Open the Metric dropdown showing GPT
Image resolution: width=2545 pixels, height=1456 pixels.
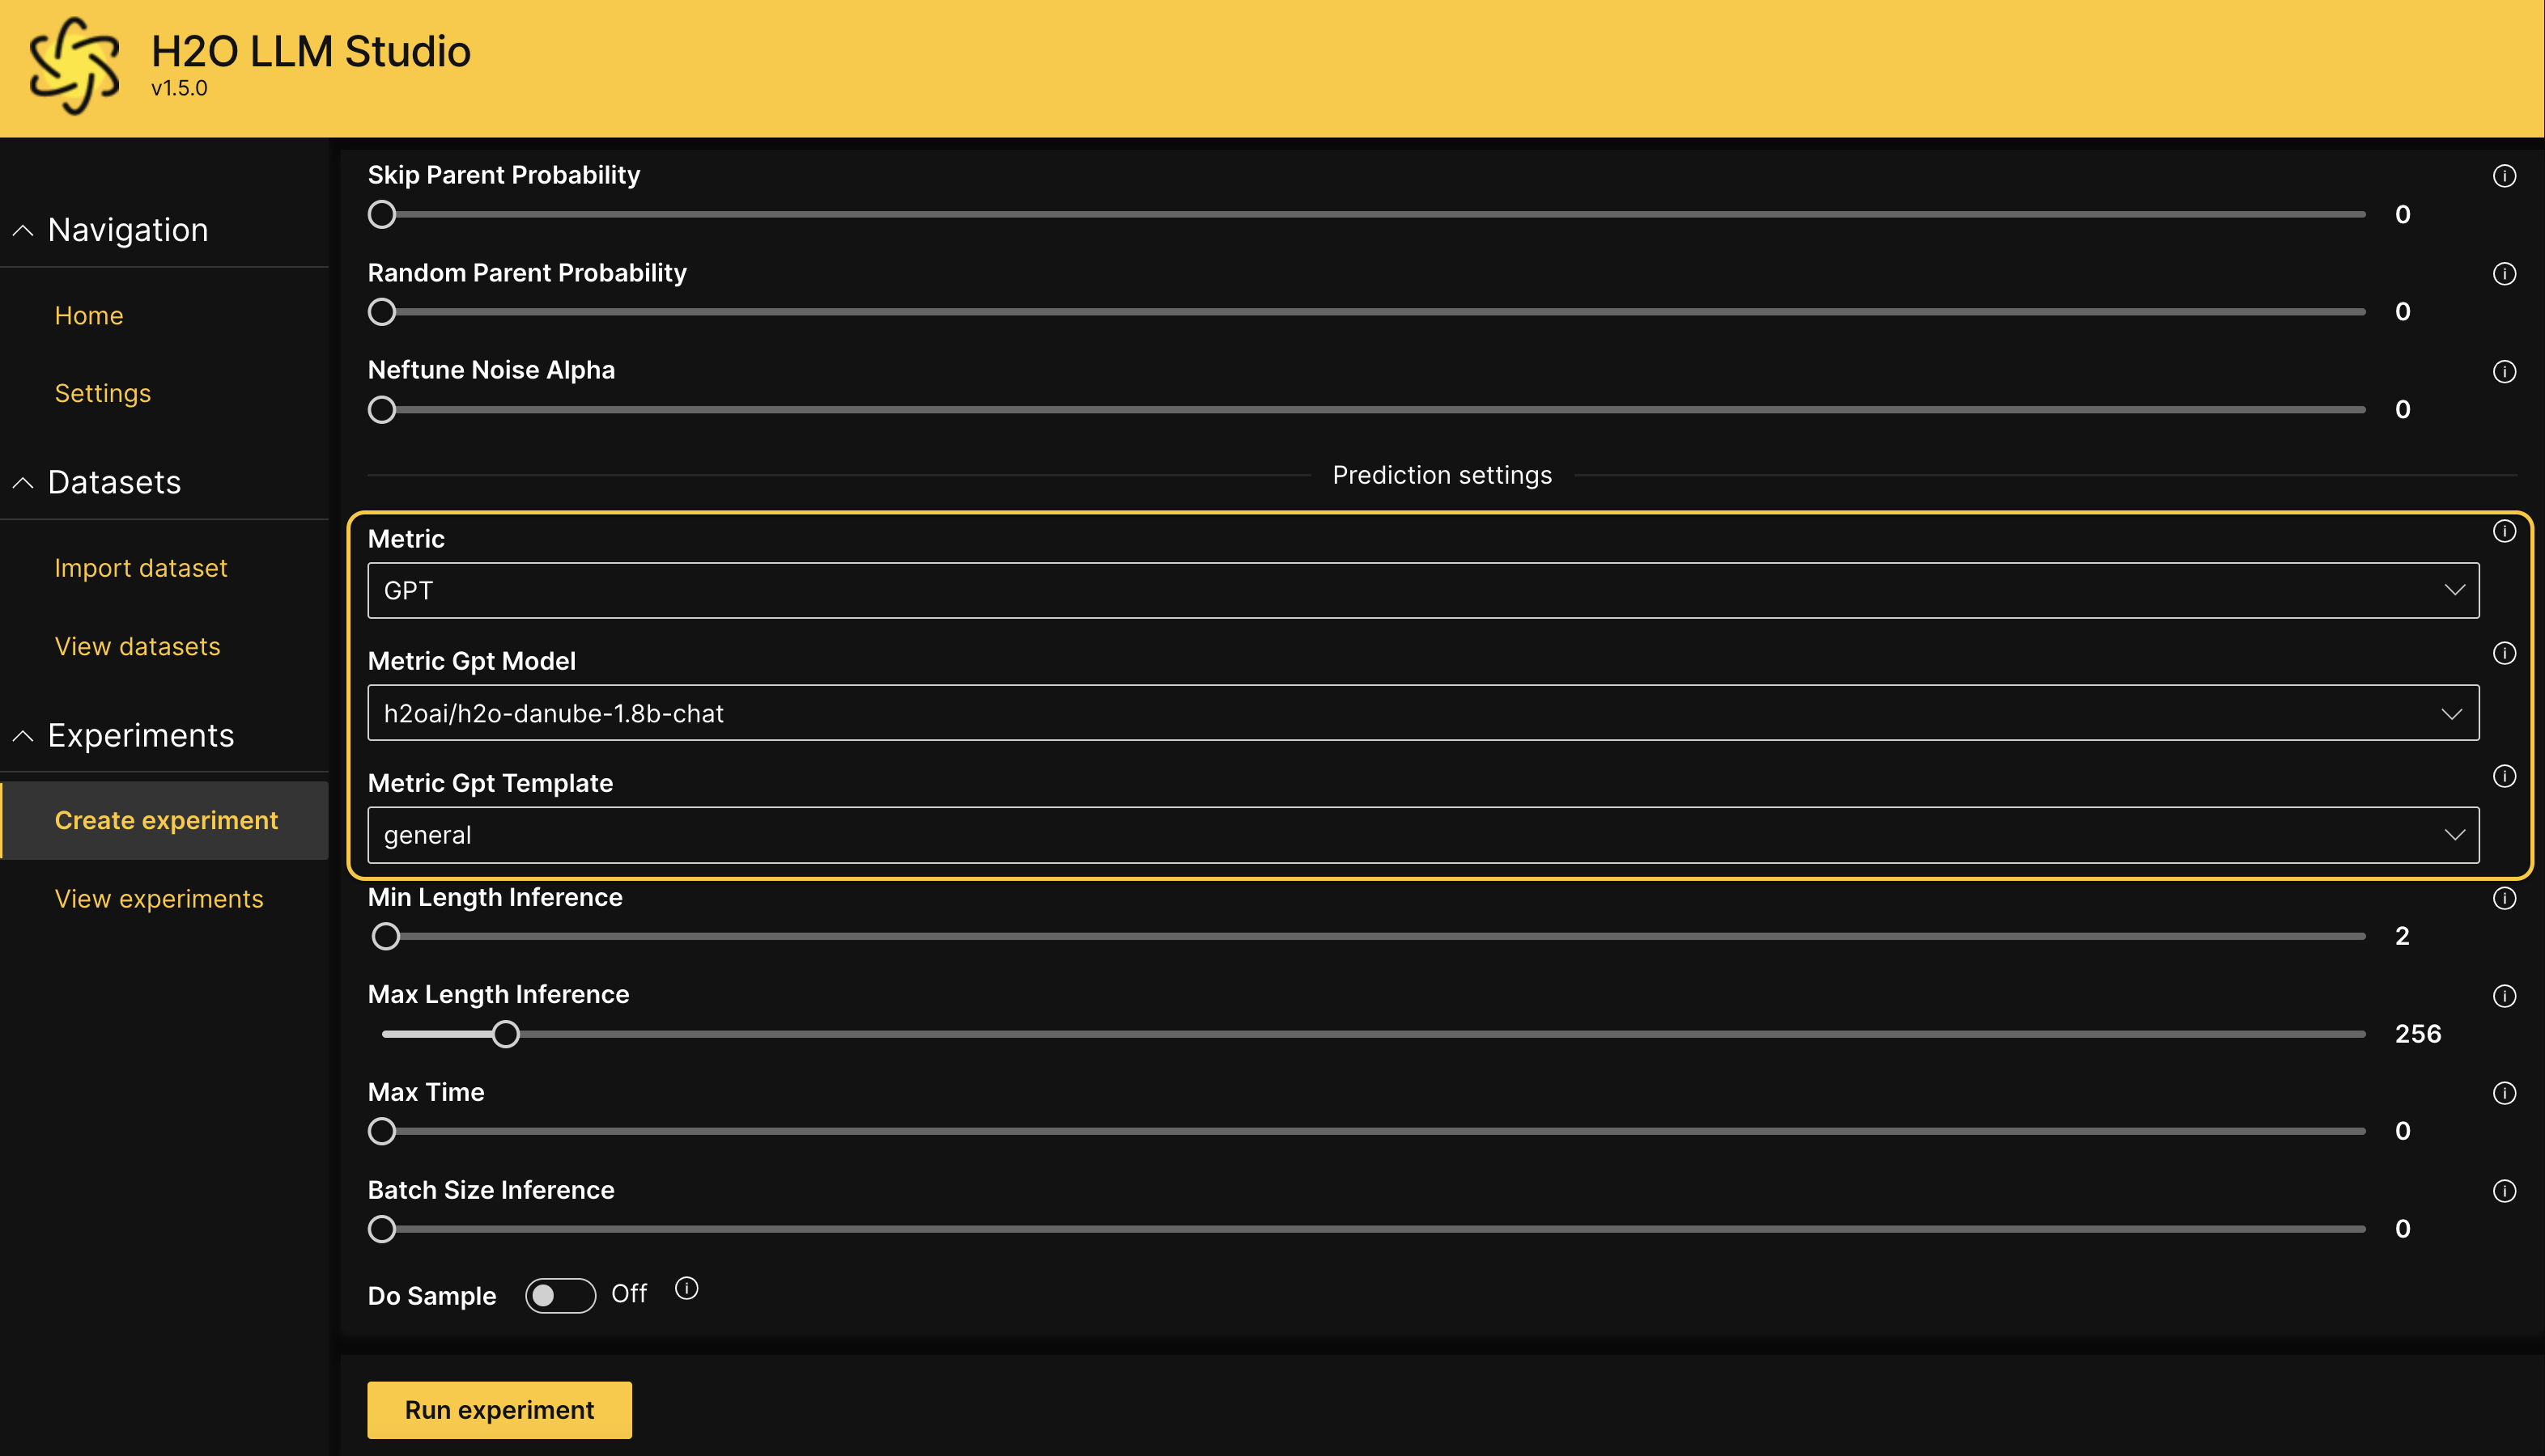1422,590
